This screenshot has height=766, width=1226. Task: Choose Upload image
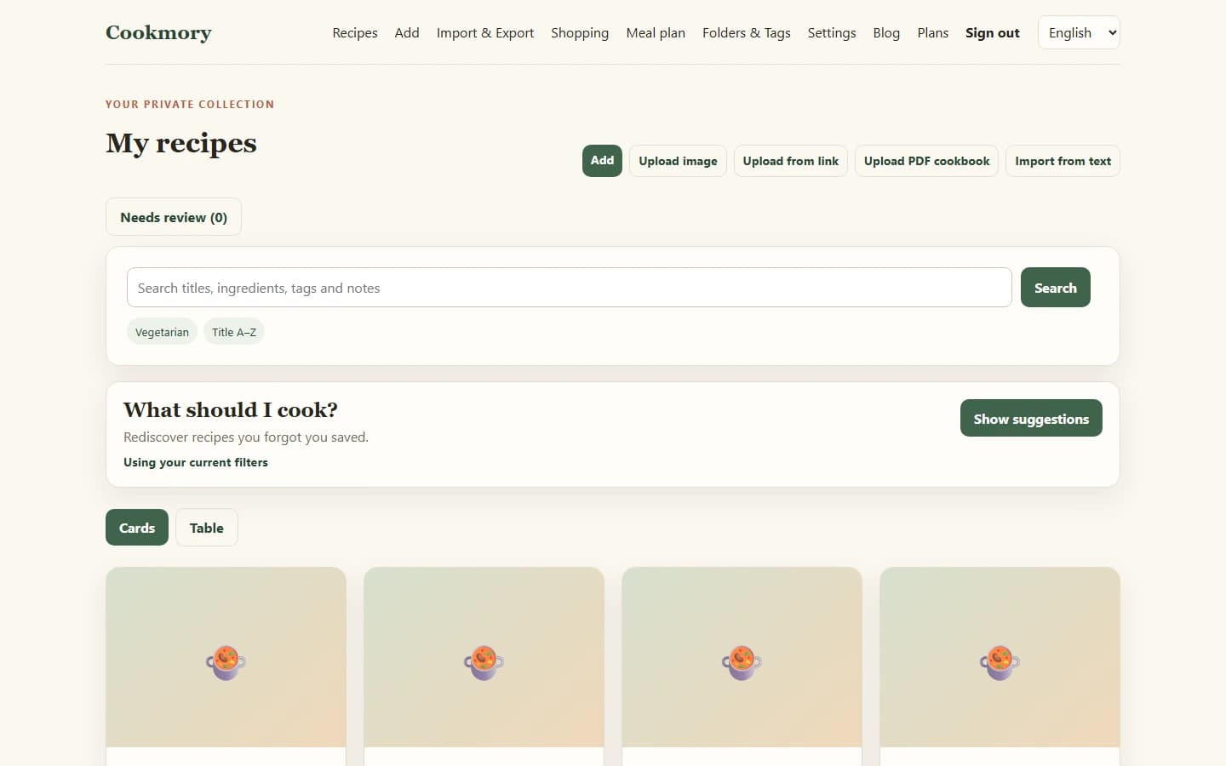coord(678,161)
